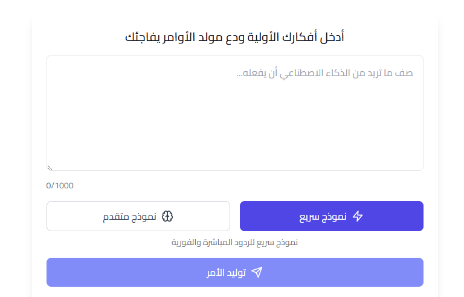
Task: Click the dark blue model button's blank area
Action: click(272, 216)
